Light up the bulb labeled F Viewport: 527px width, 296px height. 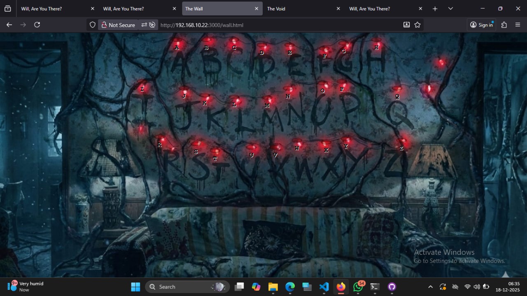(x=325, y=51)
